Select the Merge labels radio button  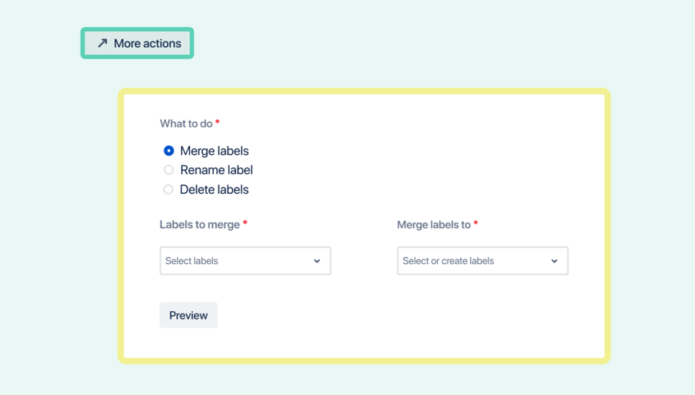click(168, 151)
